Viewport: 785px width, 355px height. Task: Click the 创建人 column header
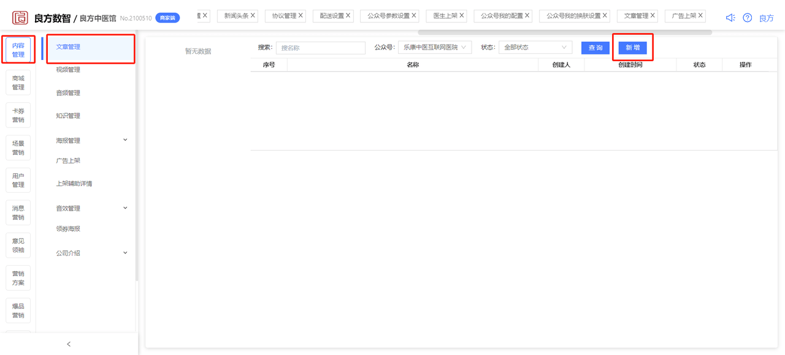click(x=561, y=65)
